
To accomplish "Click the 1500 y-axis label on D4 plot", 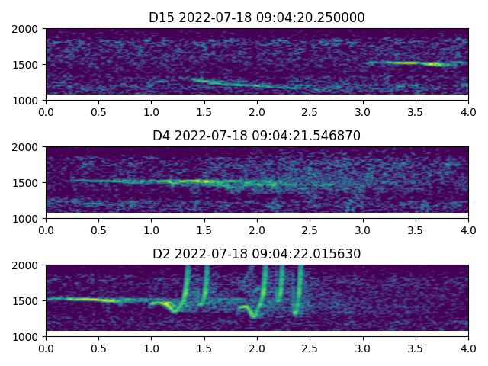I will 28,183.
